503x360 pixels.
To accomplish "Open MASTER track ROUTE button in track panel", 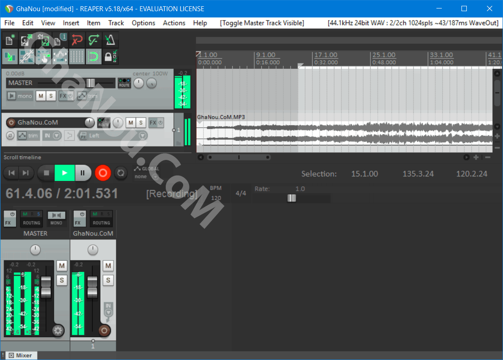I will pyautogui.click(x=124, y=83).
